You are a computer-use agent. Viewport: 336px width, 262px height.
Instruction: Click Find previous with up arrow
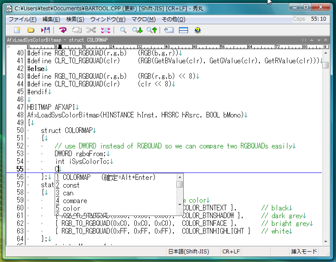click(x=152, y=30)
